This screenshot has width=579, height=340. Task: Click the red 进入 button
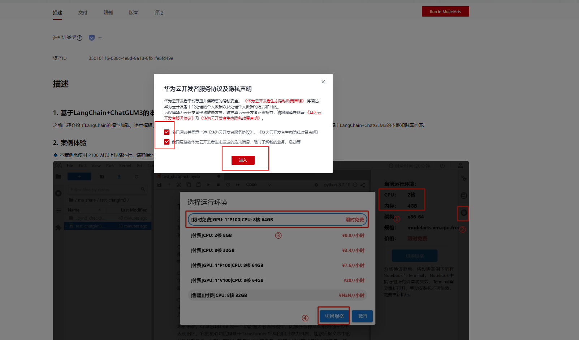(243, 160)
